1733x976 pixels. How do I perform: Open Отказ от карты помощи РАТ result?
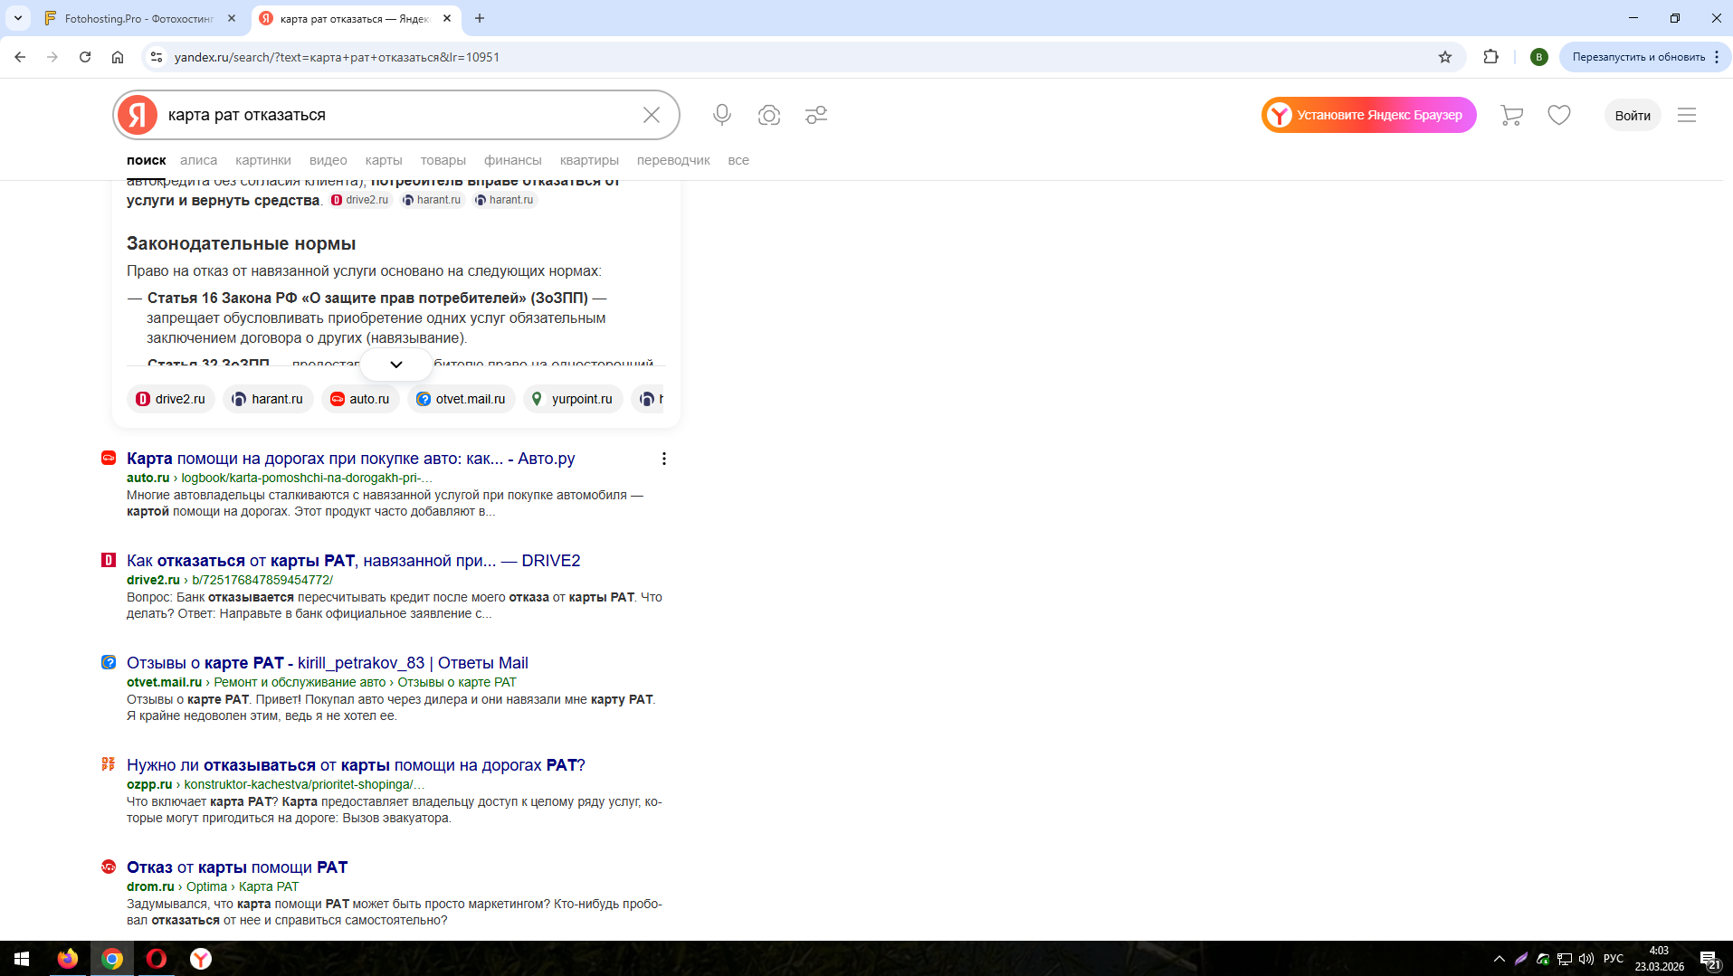click(x=237, y=867)
